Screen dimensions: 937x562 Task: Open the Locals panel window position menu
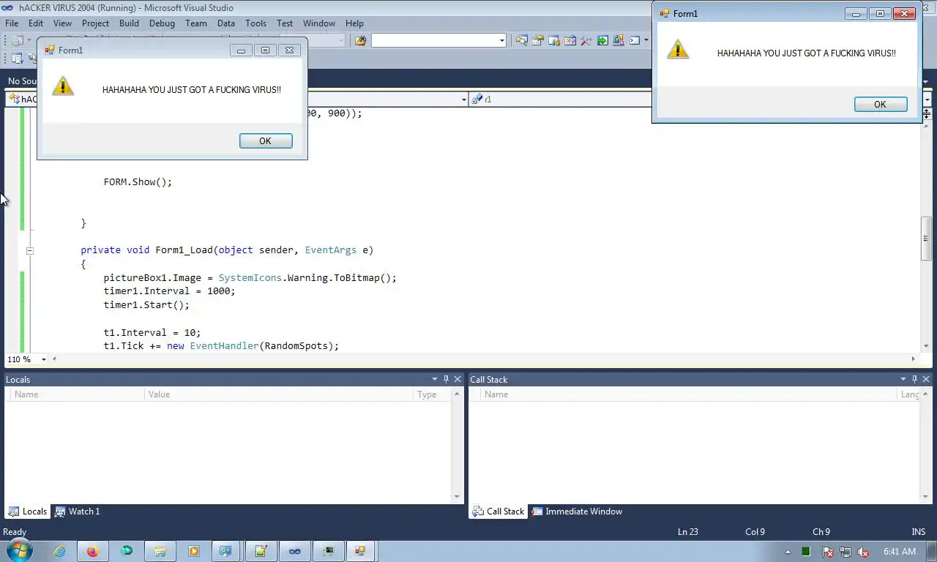435,379
